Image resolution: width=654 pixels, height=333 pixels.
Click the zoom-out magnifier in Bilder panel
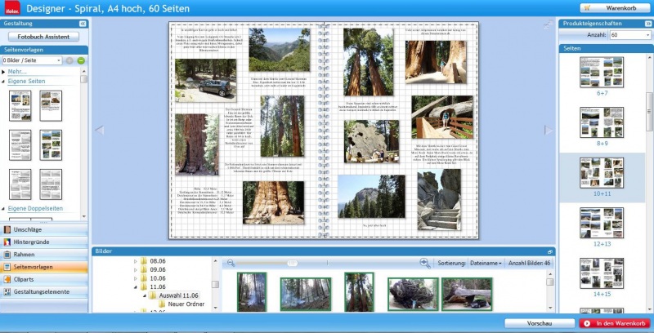pos(231,263)
